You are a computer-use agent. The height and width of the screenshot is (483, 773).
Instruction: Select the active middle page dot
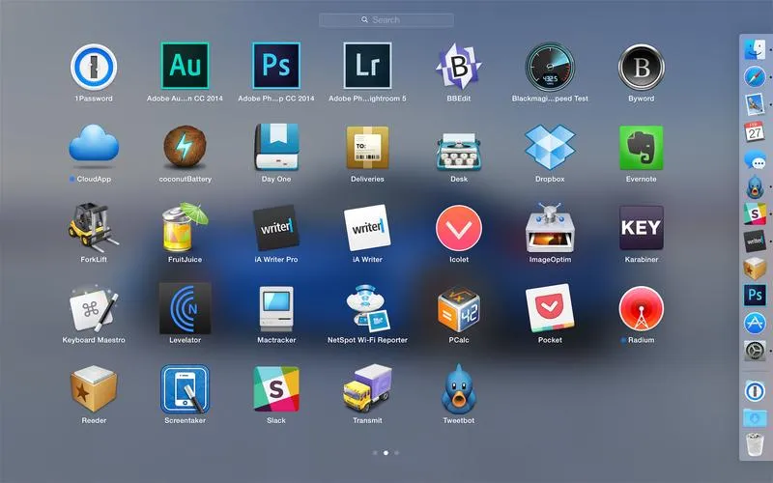[386, 452]
